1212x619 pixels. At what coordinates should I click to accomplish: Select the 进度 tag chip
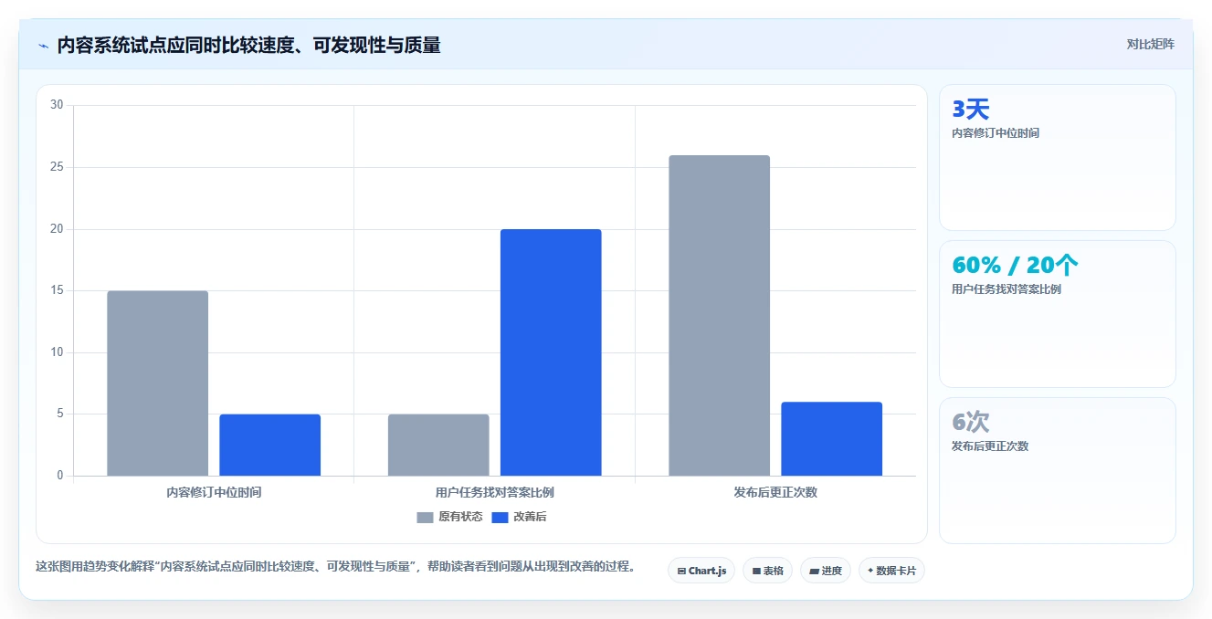click(825, 571)
